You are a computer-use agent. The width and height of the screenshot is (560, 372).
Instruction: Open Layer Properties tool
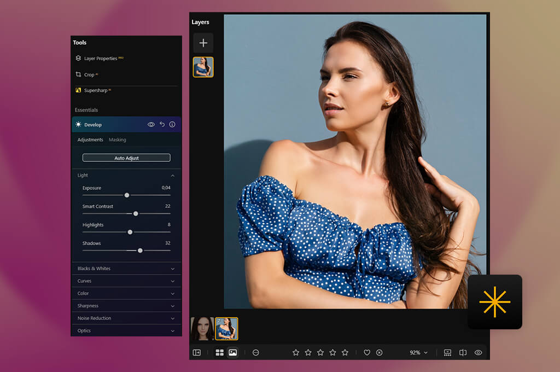tap(100, 58)
